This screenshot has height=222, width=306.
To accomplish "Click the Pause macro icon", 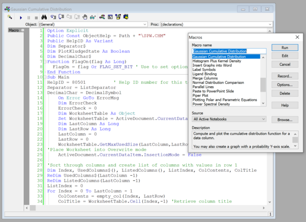I will tap(28, 17).
